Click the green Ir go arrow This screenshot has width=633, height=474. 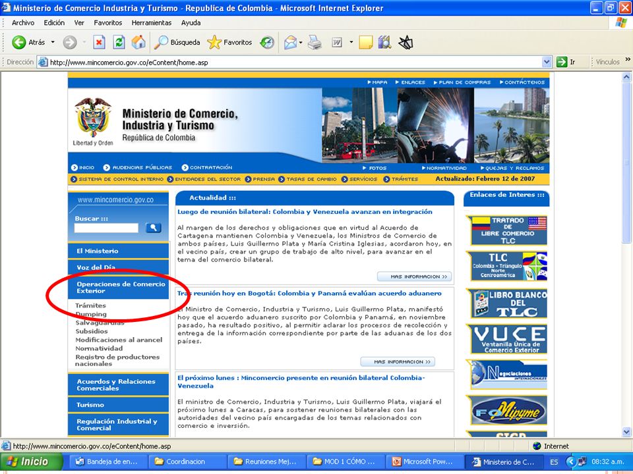click(562, 62)
